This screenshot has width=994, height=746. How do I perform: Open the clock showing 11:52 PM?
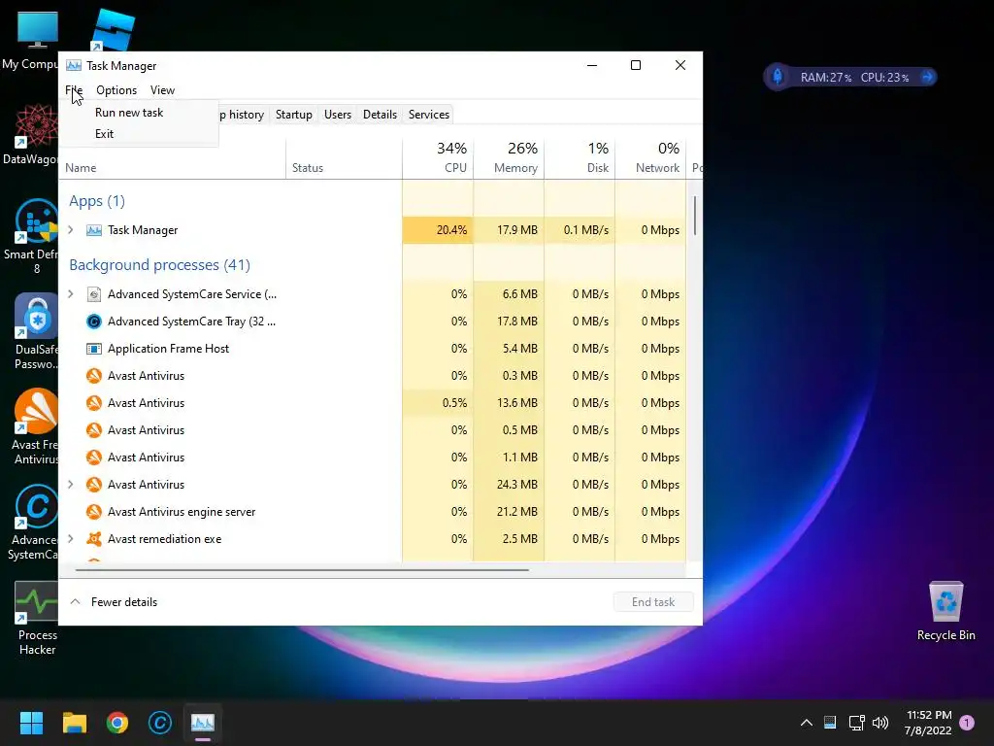click(x=928, y=723)
